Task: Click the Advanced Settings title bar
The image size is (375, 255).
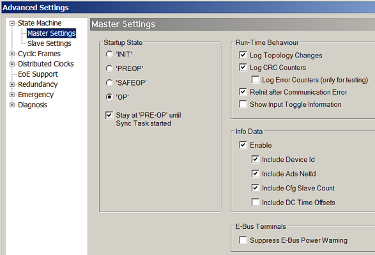Action: click(x=188, y=8)
